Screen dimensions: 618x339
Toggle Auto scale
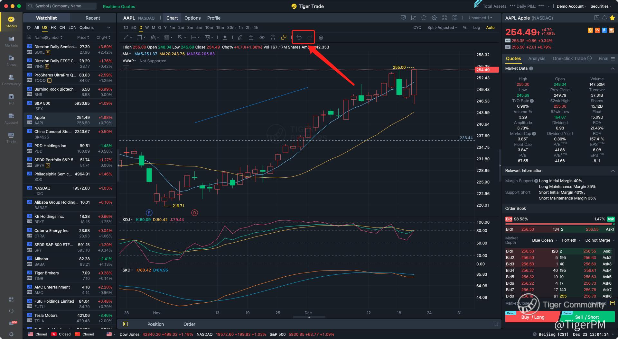pyautogui.click(x=490, y=28)
